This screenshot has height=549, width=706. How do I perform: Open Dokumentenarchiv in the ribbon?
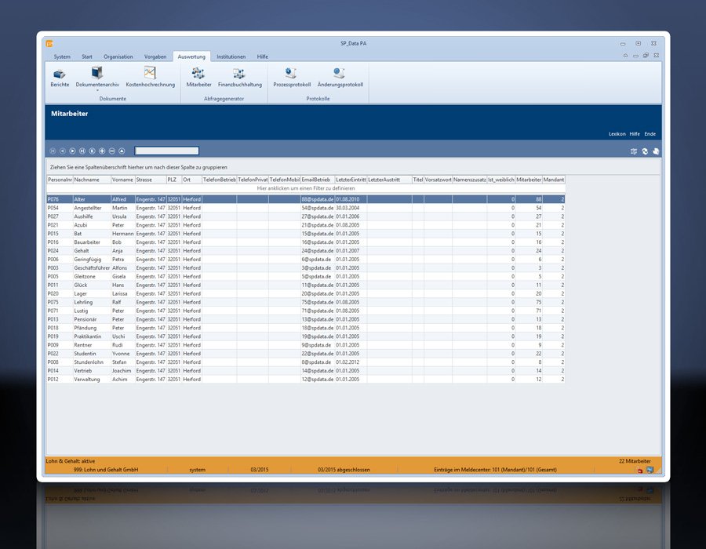click(x=97, y=78)
